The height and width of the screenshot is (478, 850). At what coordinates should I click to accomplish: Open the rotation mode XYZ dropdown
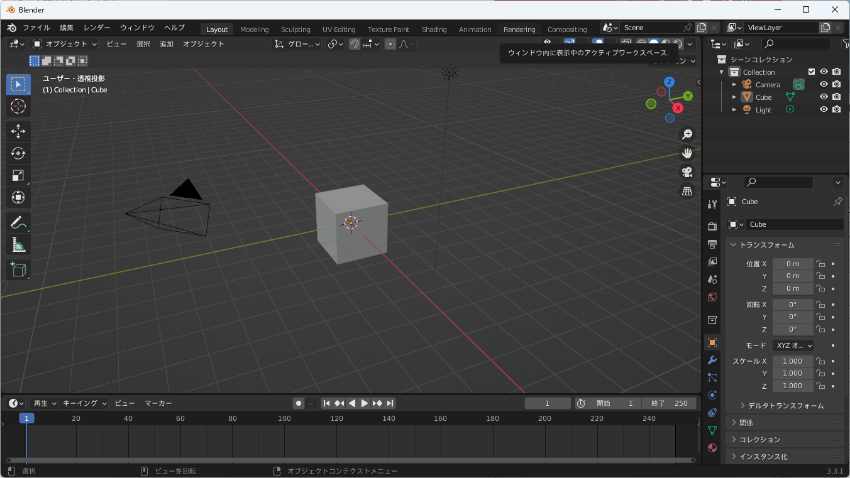(793, 345)
